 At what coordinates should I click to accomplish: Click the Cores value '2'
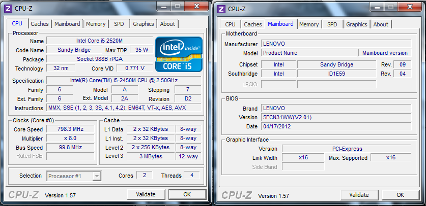pyautogui.click(x=144, y=175)
